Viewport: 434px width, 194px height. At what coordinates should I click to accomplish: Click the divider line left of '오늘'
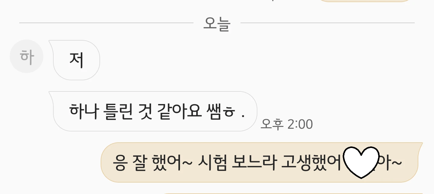[x=106, y=23]
